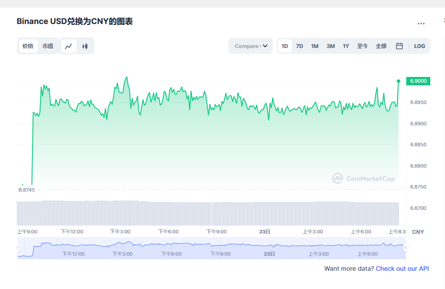Select the 至今 (YTD) time range
The width and height of the screenshot is (445, 289).
tap(362, 46)
